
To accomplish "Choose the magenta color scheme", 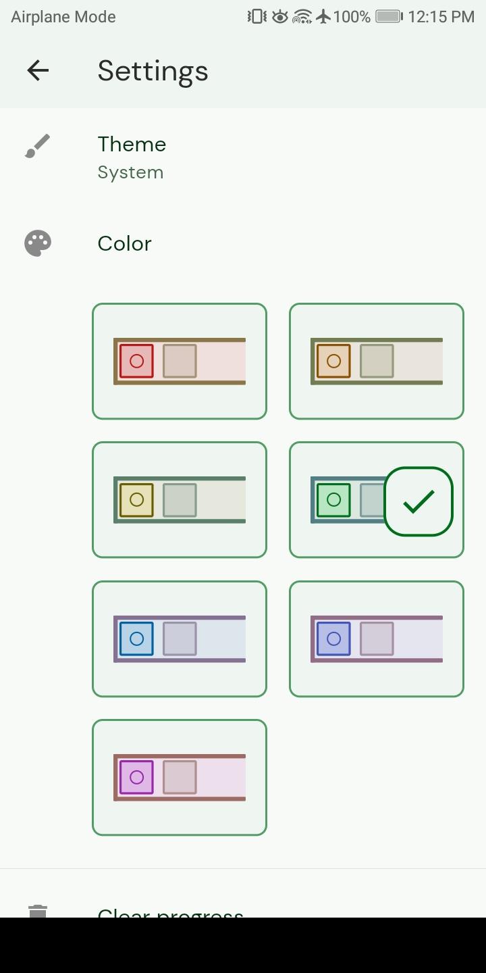I will [x=180, y=777].
